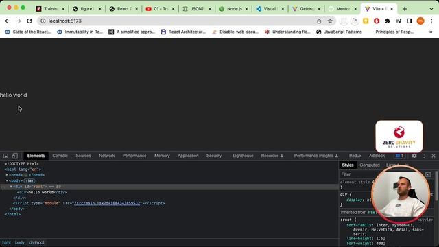Collapse the div id root node
This screenshot has width=439, height=247.
point(11,187)
